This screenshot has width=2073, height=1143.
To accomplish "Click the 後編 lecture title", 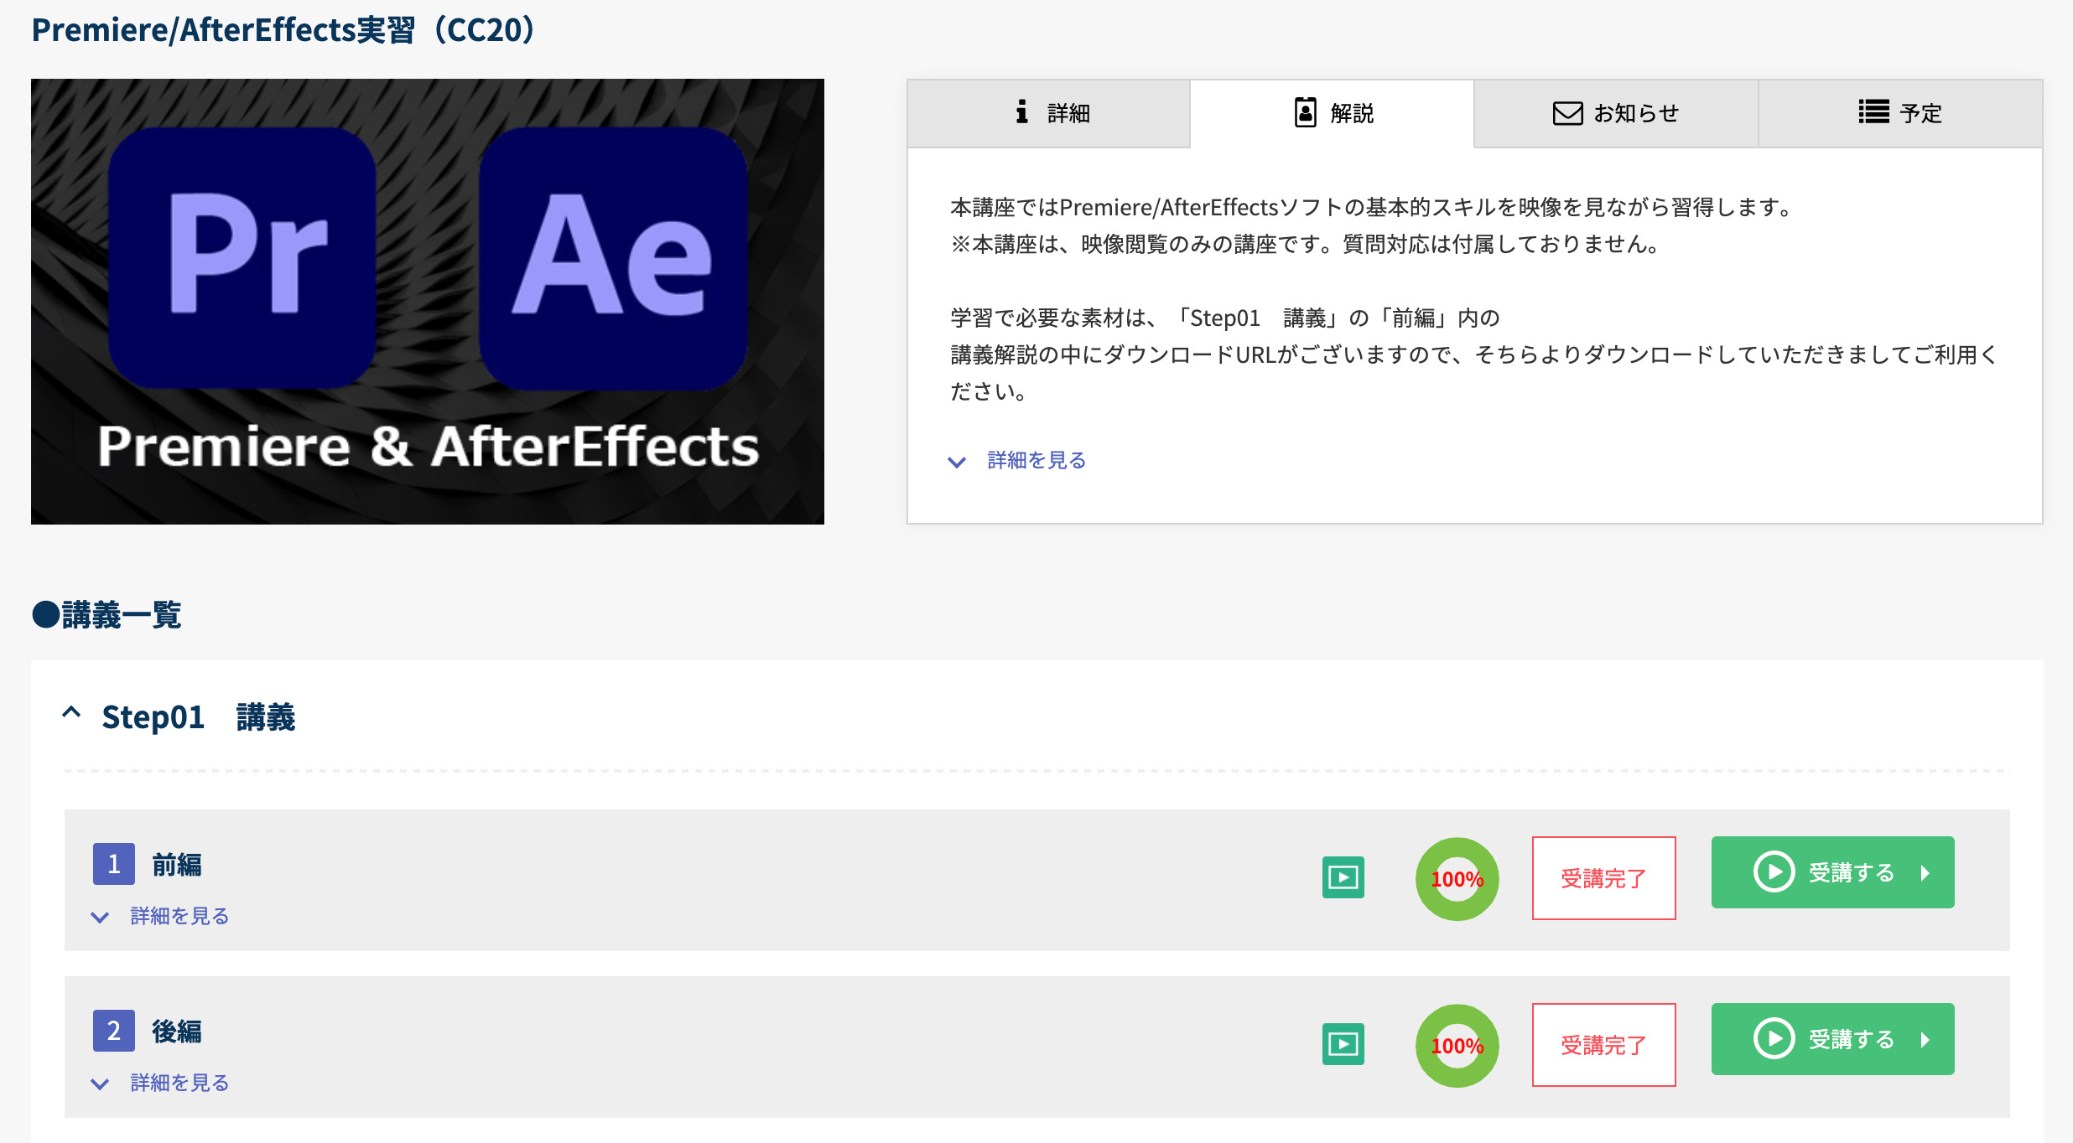I will point(177,1032).
